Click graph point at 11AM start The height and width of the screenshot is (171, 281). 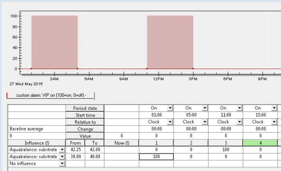pyautogui.click(x=147, y=68)
